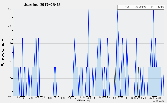Click the '6 h' x-axis label
The width and height of the screenshot is (167, 103).
coord(50,97)
